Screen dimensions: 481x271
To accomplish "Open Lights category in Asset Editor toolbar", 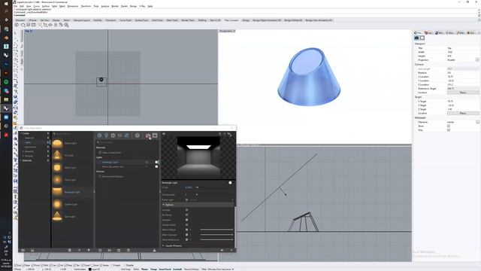I will [x=106, y=135].
